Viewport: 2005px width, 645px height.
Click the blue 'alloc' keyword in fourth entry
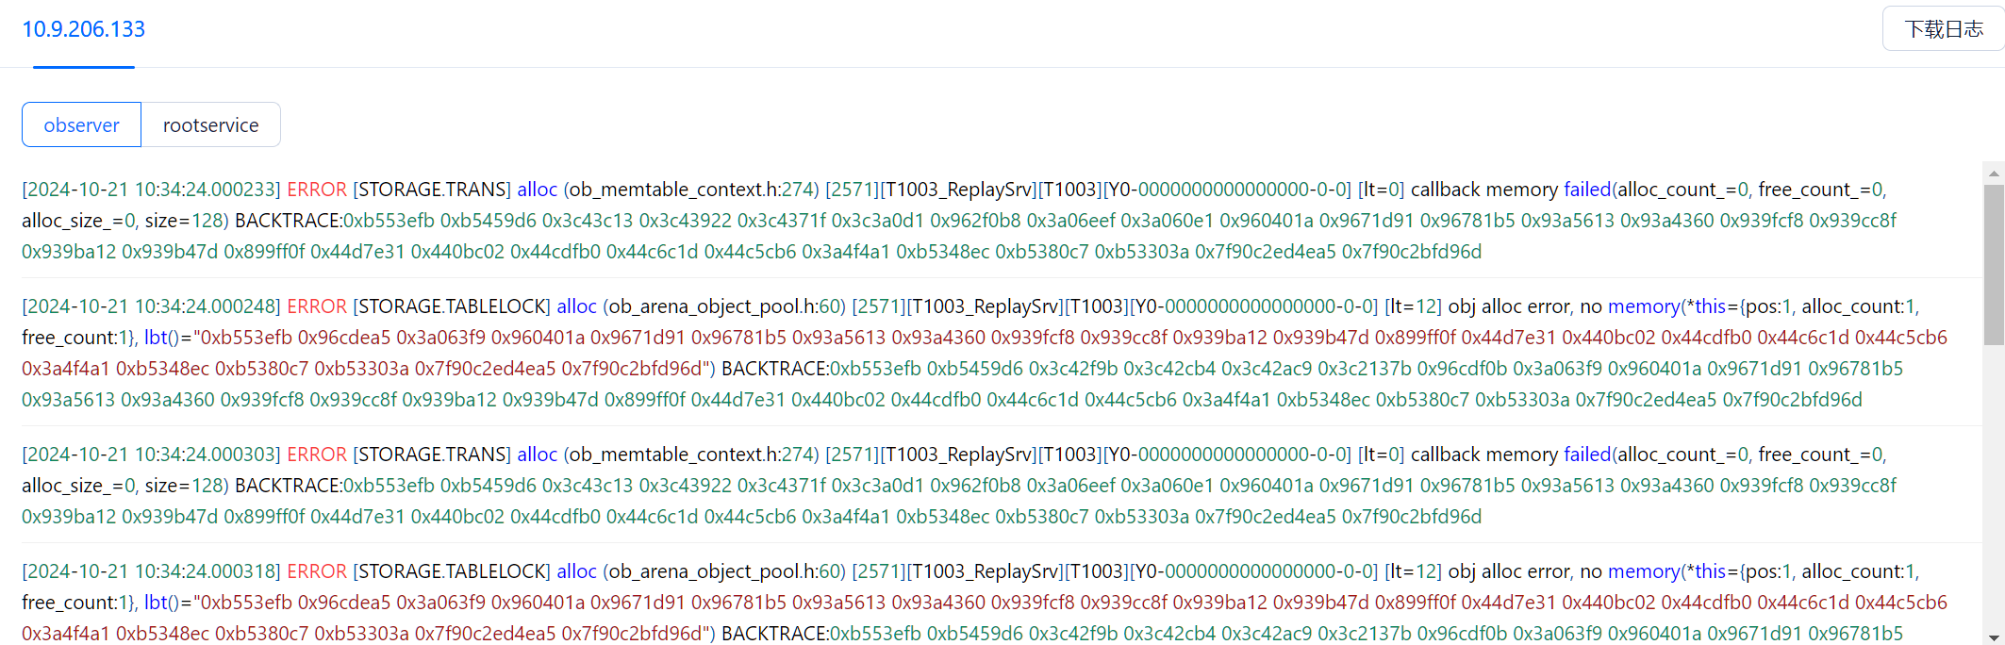(576, 571)
